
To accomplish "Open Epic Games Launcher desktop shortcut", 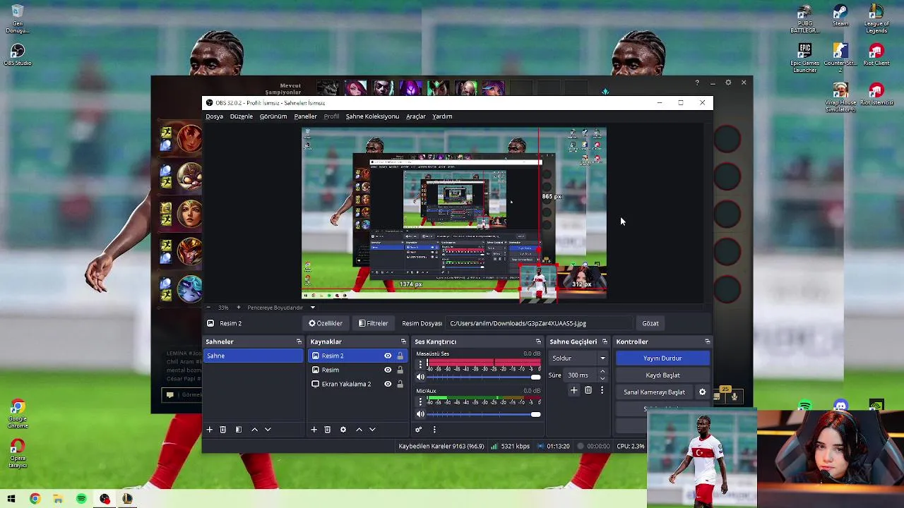I will click(804, 58).
